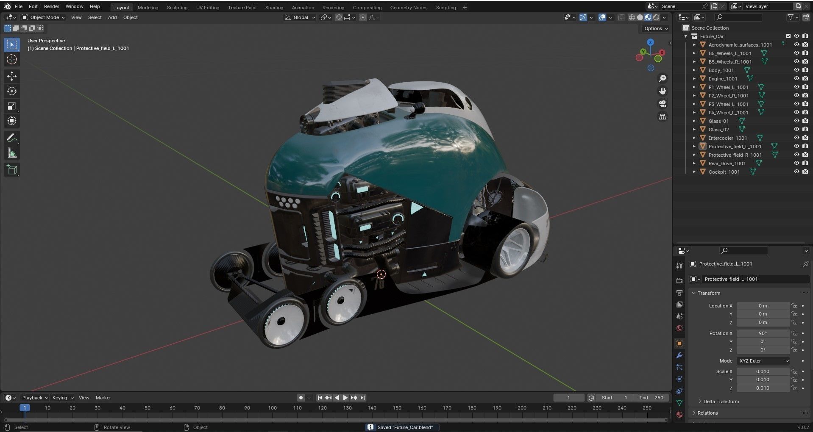This screenshot has width=813, height=432.
Task: Disable Intercooler_1001 in renders
Action: (x=805, y=138)
